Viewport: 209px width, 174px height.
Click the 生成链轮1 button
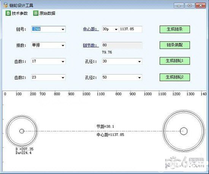pyautogui.click(x=175, y=61)
